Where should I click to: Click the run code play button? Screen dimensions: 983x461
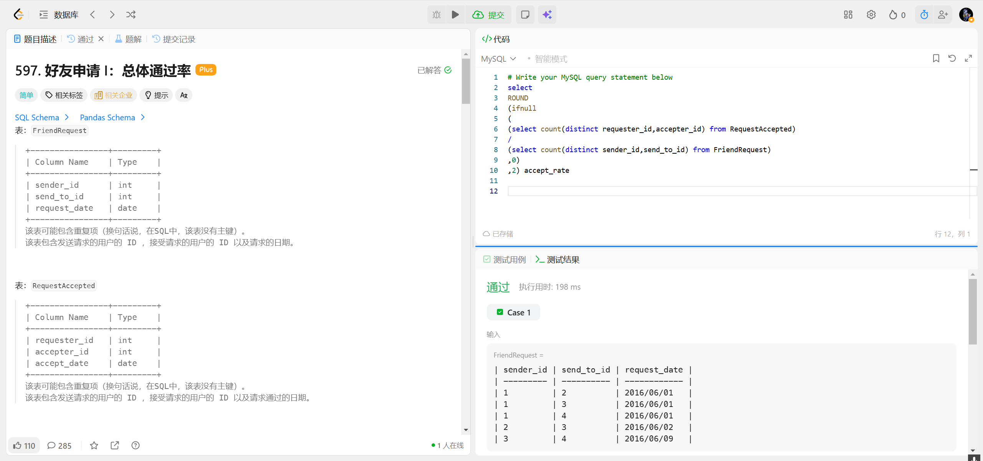(455, 15)
